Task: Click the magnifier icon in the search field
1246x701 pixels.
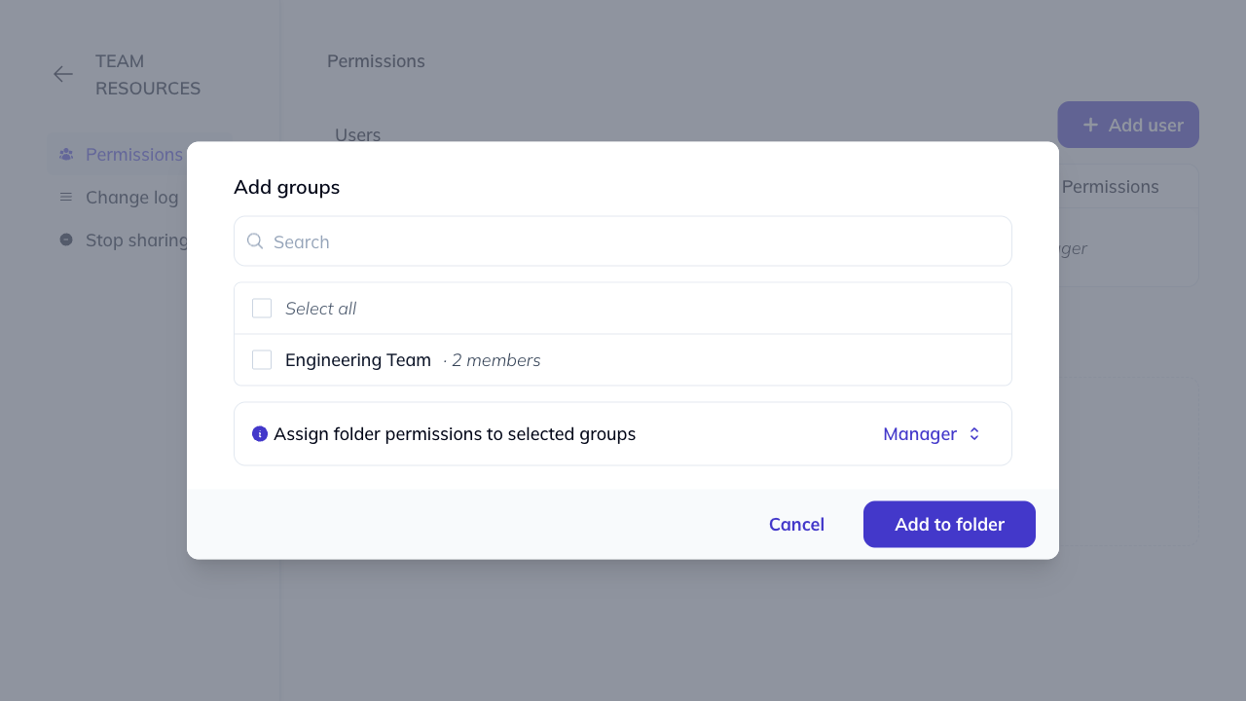Action: [x=254, y=240]
